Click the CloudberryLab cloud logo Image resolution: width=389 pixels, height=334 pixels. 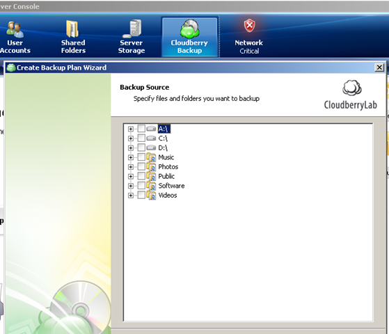click(x=352, y=88)
